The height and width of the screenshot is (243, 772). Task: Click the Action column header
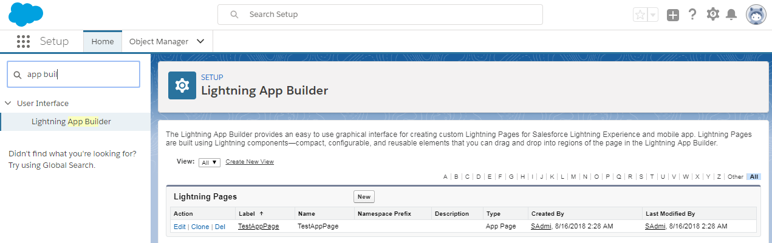(183, 213)
